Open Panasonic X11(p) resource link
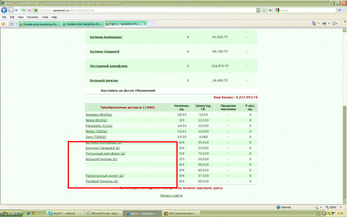Image resolution: width=347 pixels, height=217 pixels. 99,126
